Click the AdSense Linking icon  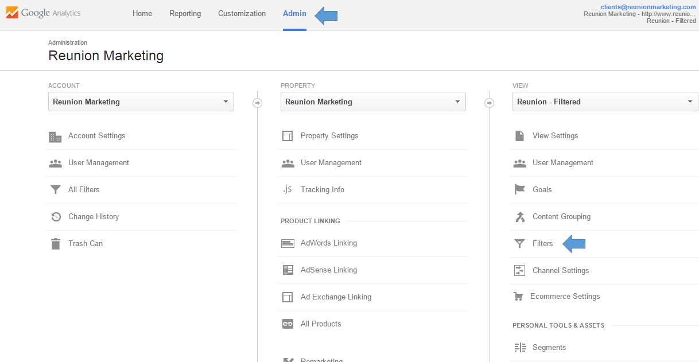[288, 270]
